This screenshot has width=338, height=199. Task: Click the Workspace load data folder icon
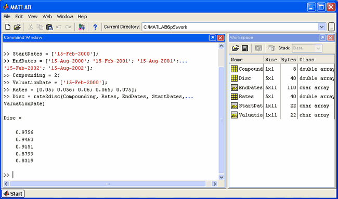click(236, 48)
